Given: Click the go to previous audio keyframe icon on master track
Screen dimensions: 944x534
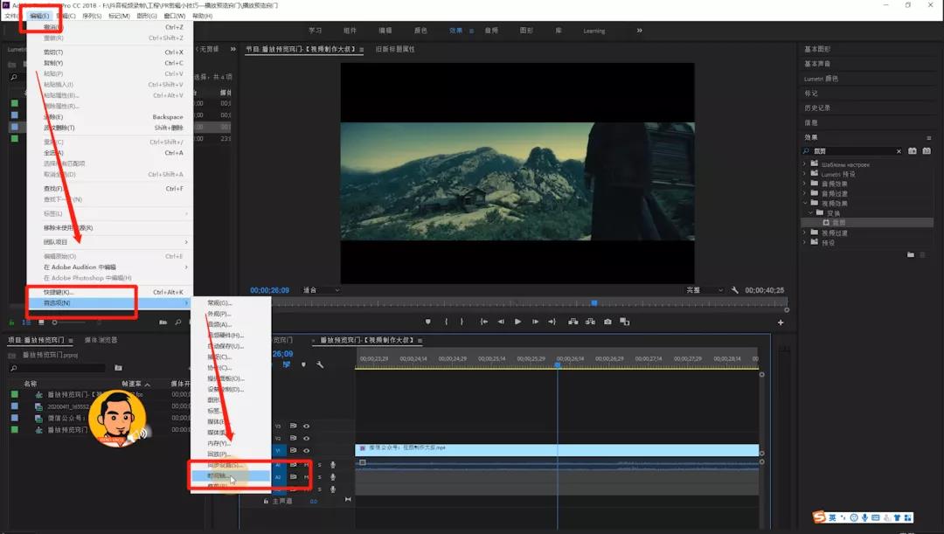Looking at the screenshot, I should (x=348, y=500).
